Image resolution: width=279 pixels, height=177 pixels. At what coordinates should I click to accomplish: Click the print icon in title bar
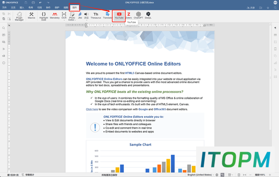point(33,3)
